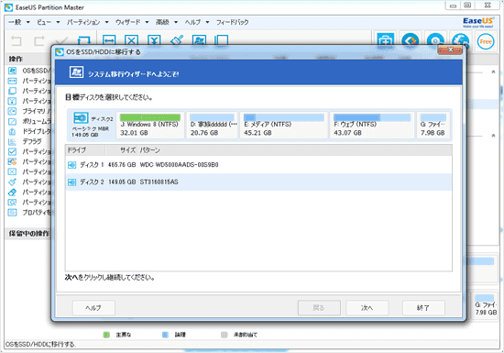
Task: Expand the ヘルプ menu-bar dropdown arrow
Action: (x=207, y=22)
